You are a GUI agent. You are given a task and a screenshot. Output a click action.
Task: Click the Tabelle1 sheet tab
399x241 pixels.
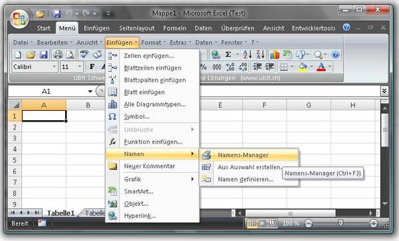(x=61, y=213)
